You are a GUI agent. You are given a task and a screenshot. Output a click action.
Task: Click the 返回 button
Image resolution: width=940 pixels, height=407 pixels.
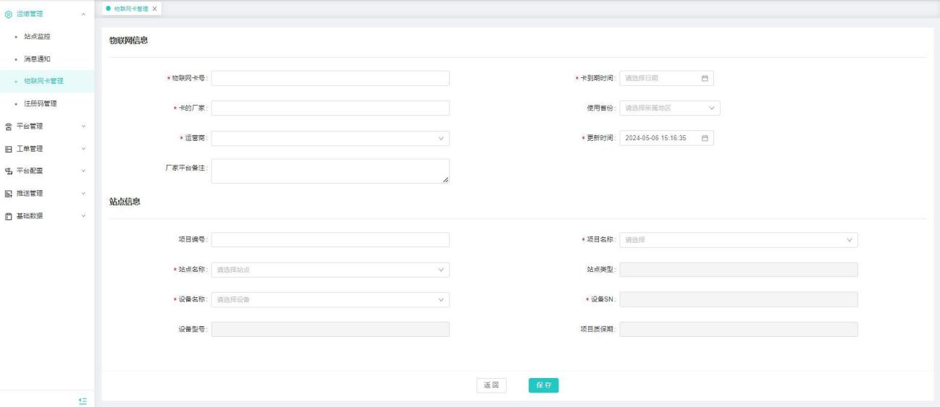click(x=491, y=385)
